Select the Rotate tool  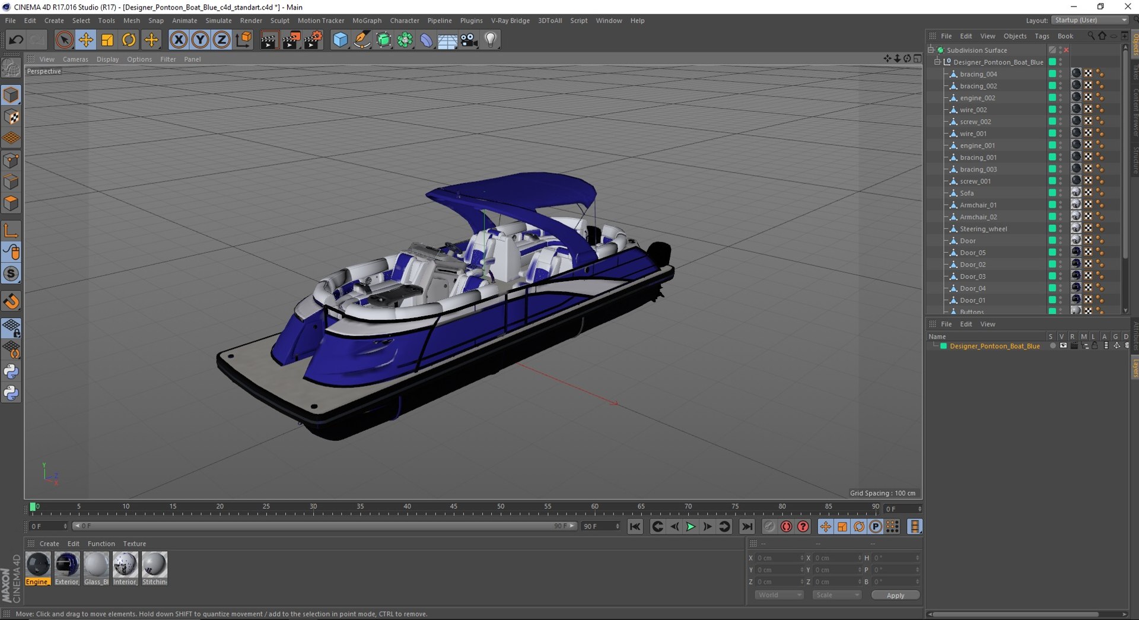[x=129, y=40]
